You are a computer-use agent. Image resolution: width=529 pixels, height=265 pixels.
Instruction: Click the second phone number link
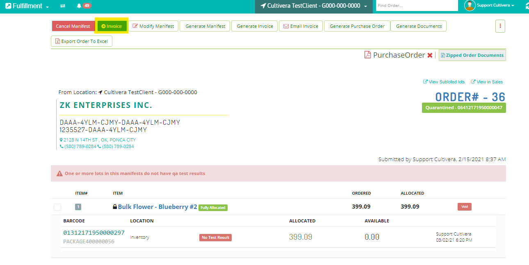click(116, 146)
